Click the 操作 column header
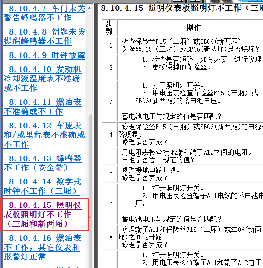The image size is (263, 268). click(x=193, y=27)
